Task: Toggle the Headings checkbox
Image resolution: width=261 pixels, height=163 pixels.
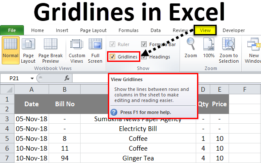Action: click(144, 57)
